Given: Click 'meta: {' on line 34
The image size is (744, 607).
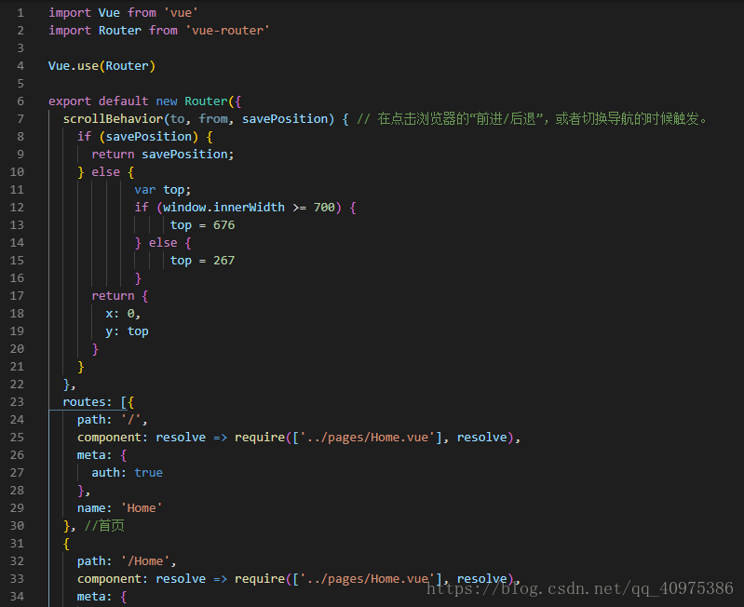Looking at the screenshot, I should click(102, 597).
